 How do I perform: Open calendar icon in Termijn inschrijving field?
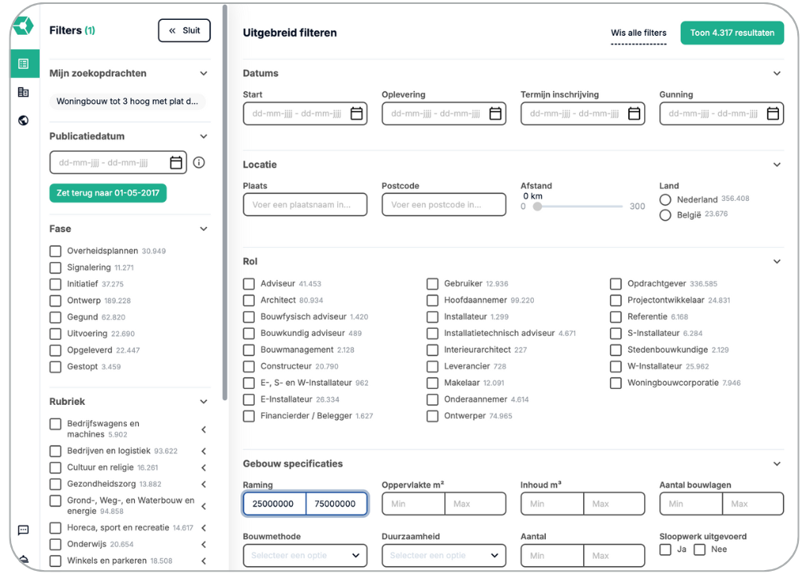click(x=634, y=114)
